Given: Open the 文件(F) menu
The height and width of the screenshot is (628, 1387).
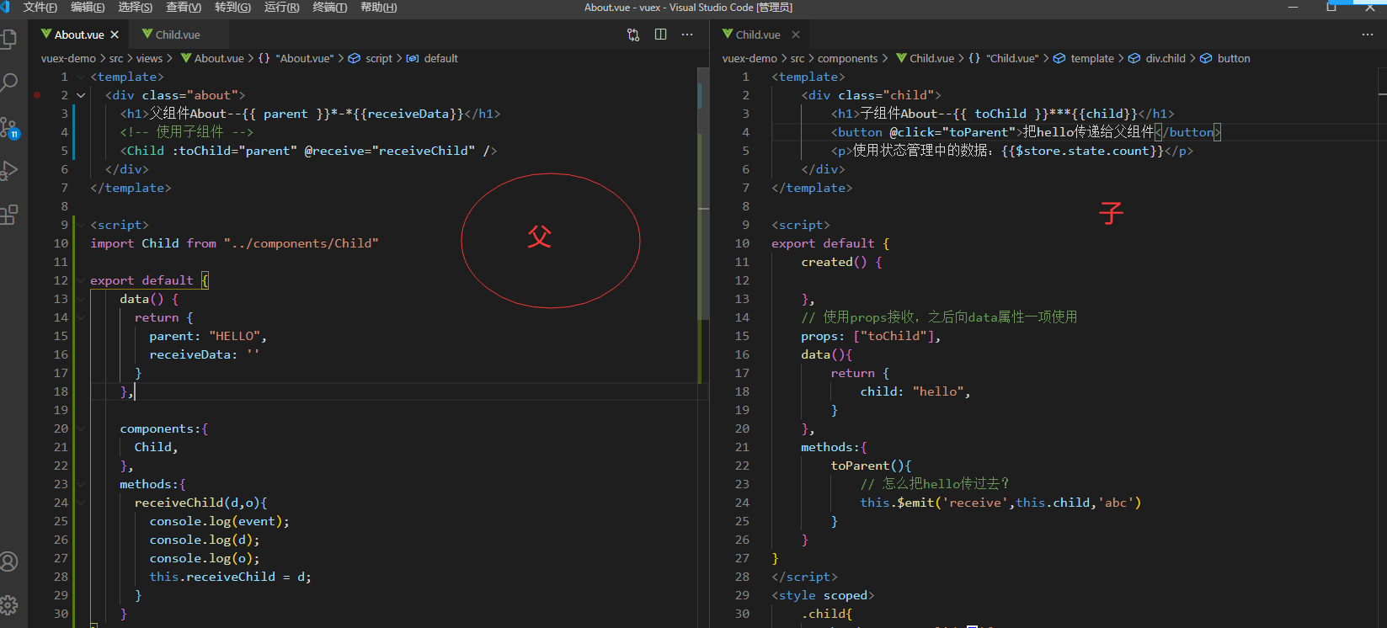Looking at the screenshot, I should [40, 8].
